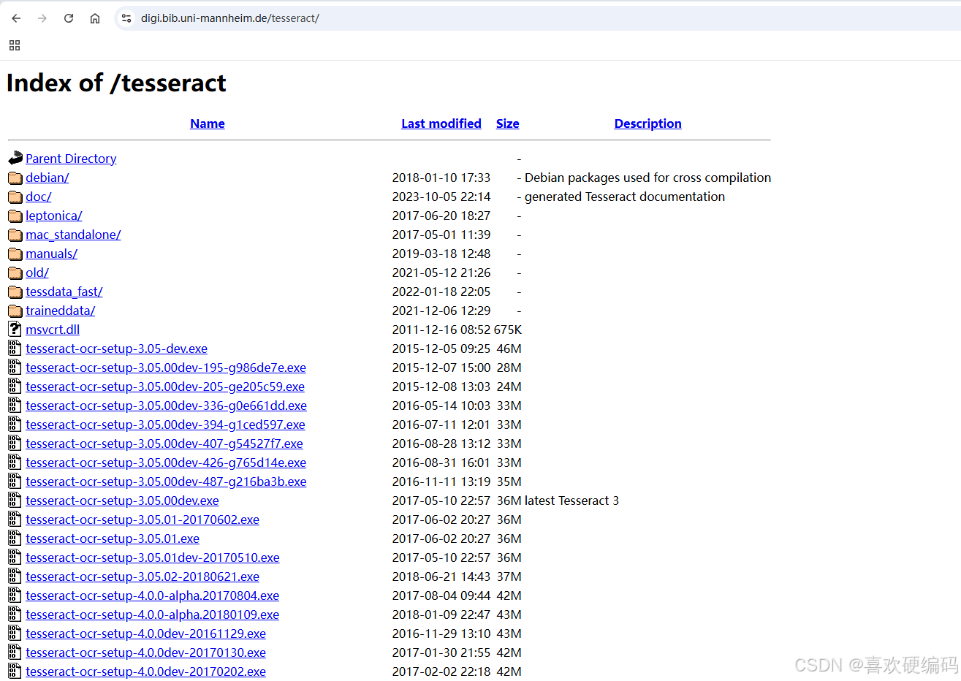
Task: Sort listing by Description column header
Action: (648, 123)
